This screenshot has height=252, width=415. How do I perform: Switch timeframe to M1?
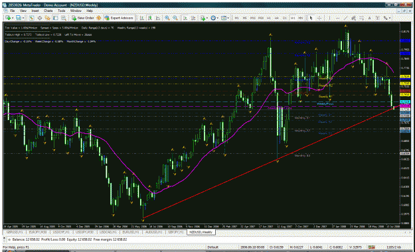236,18
